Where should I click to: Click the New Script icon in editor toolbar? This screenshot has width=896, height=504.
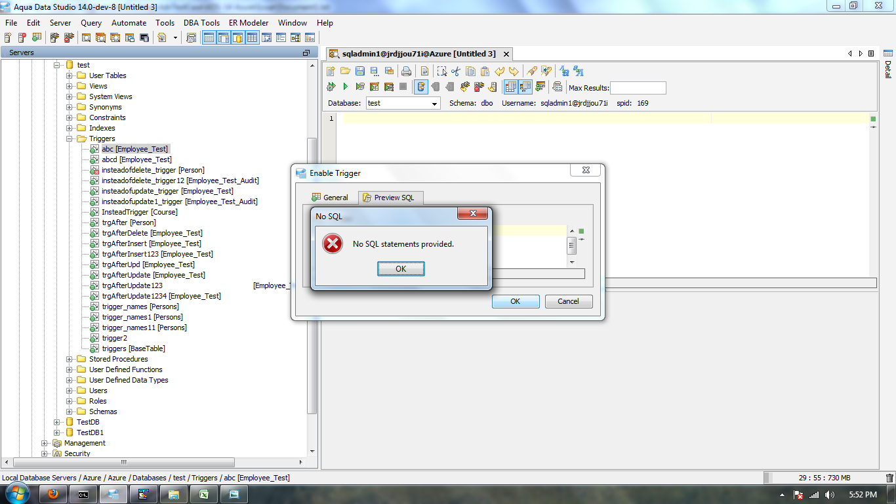tap(331, 71)
